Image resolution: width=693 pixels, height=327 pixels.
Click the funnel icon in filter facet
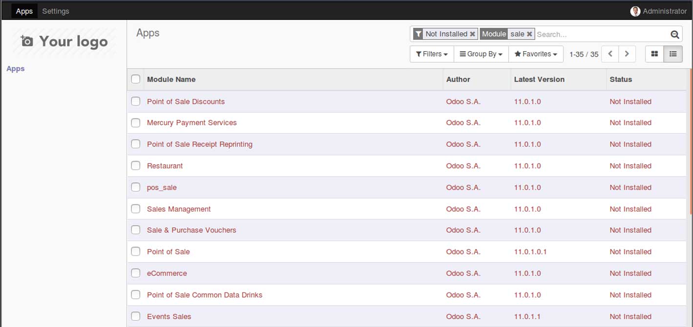[418, 34]
